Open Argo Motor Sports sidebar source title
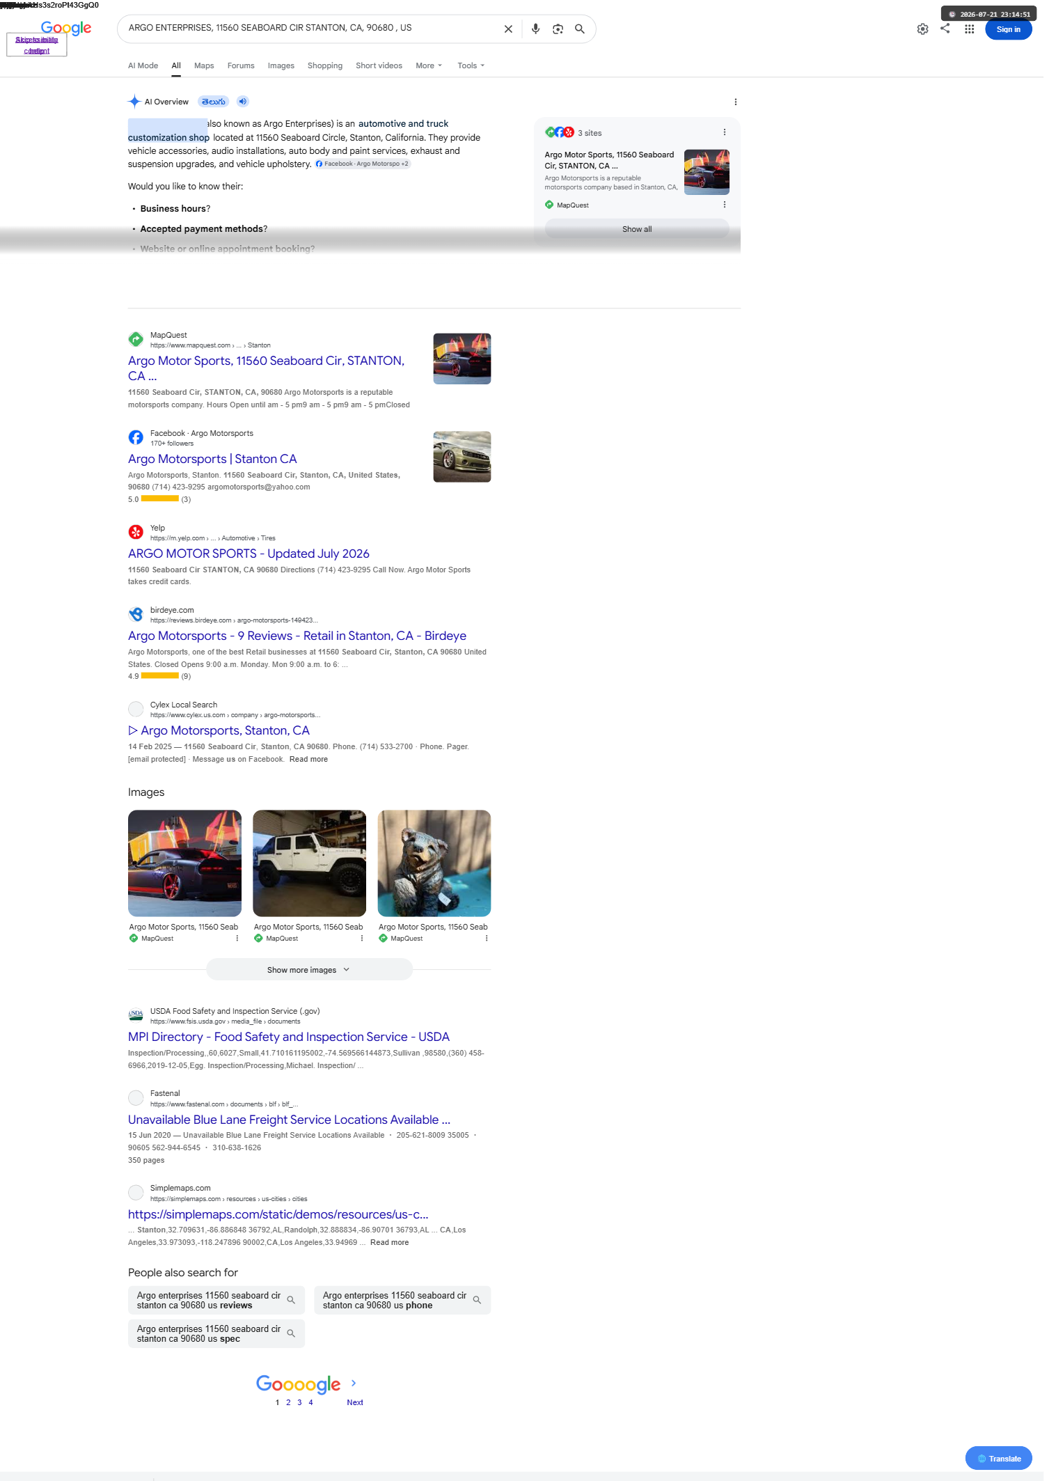Screen dimensions: 1056x1481 609,160
